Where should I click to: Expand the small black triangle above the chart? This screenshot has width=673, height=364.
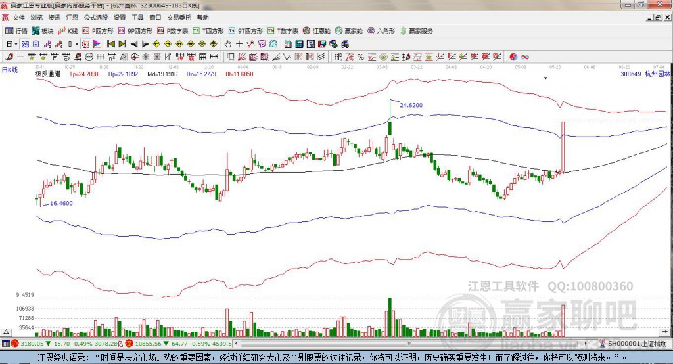coord(545,78)
